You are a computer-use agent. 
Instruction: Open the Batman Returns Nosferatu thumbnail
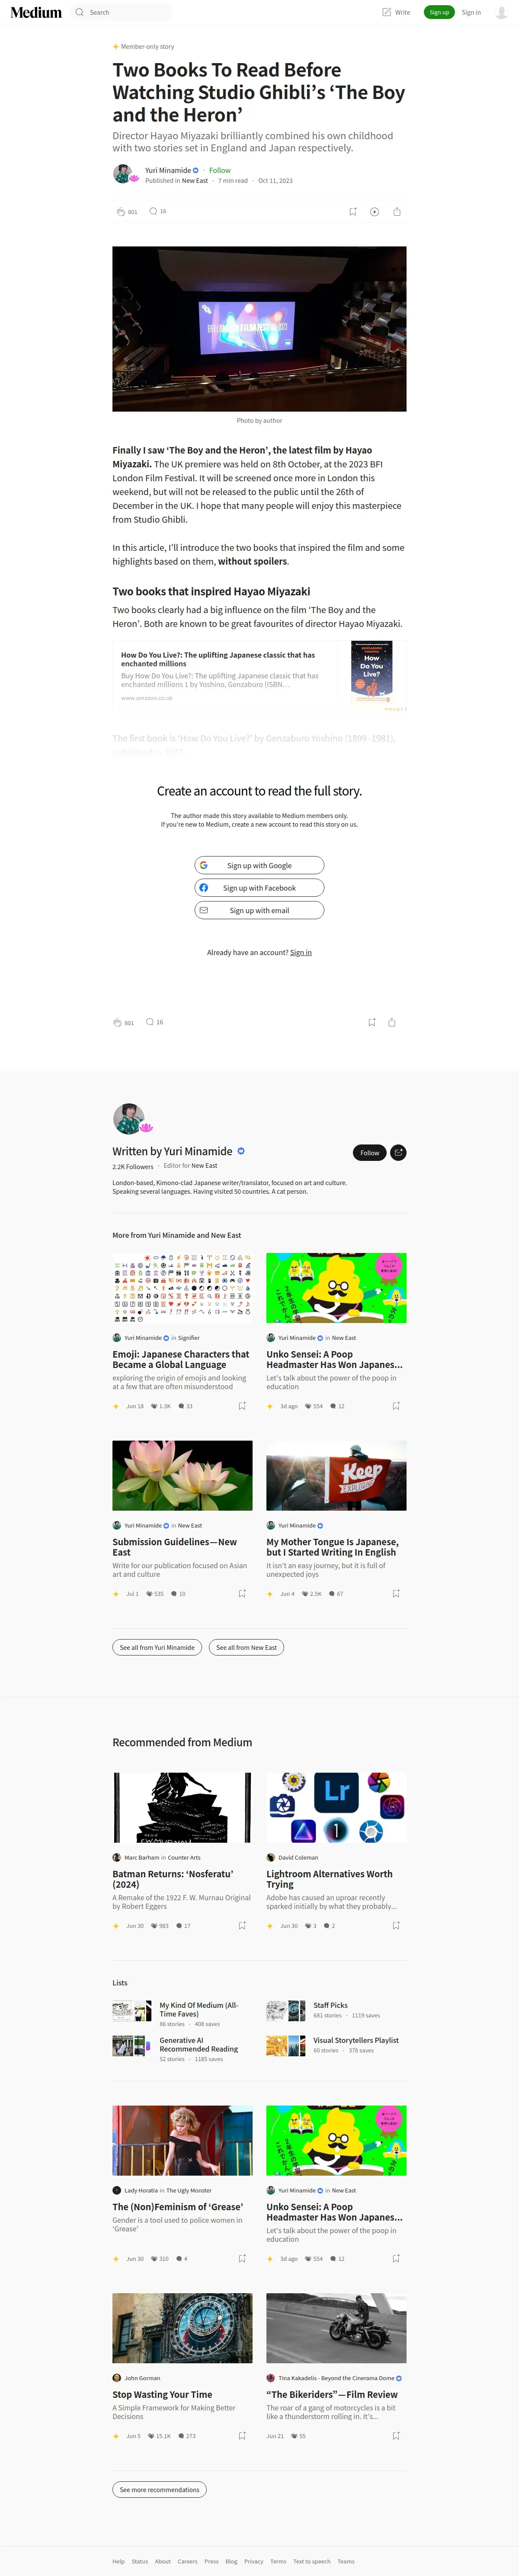[182, 1807]
